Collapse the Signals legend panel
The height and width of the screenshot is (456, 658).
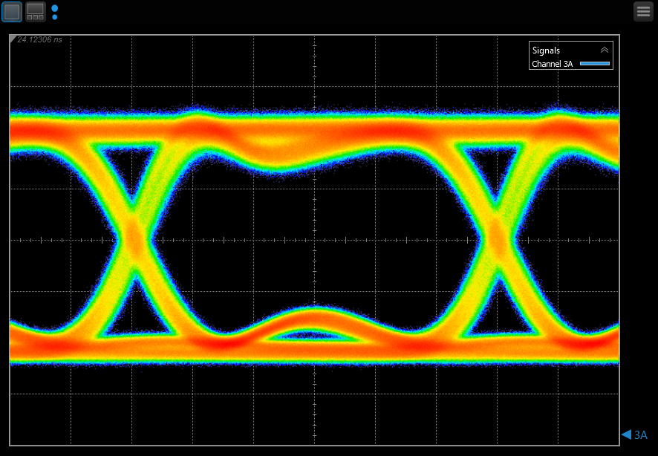coord(605,51)
